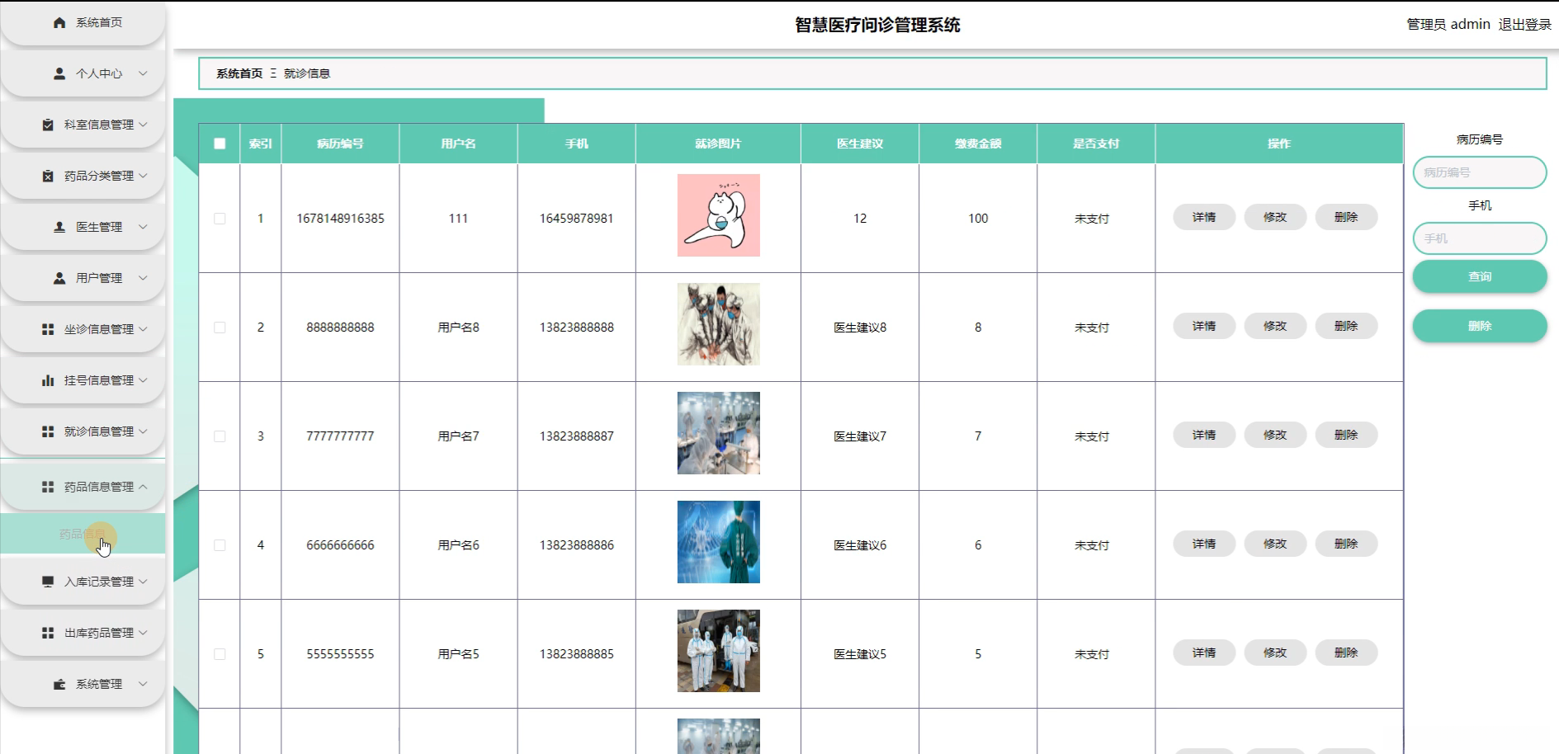The width and height of the screenshot is (1559, 754).
Task: Expand the 坐诊信息管理 chevron
Action: 143,329
